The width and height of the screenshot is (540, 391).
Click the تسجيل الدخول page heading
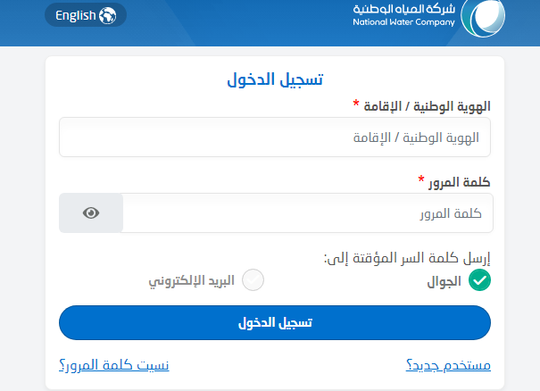pos(275,79)
